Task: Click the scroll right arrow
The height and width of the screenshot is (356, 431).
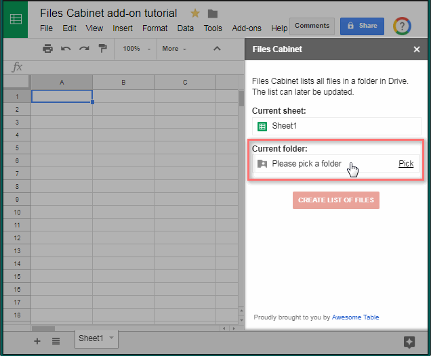Action: pyautogui.click(x=234, y=328)
